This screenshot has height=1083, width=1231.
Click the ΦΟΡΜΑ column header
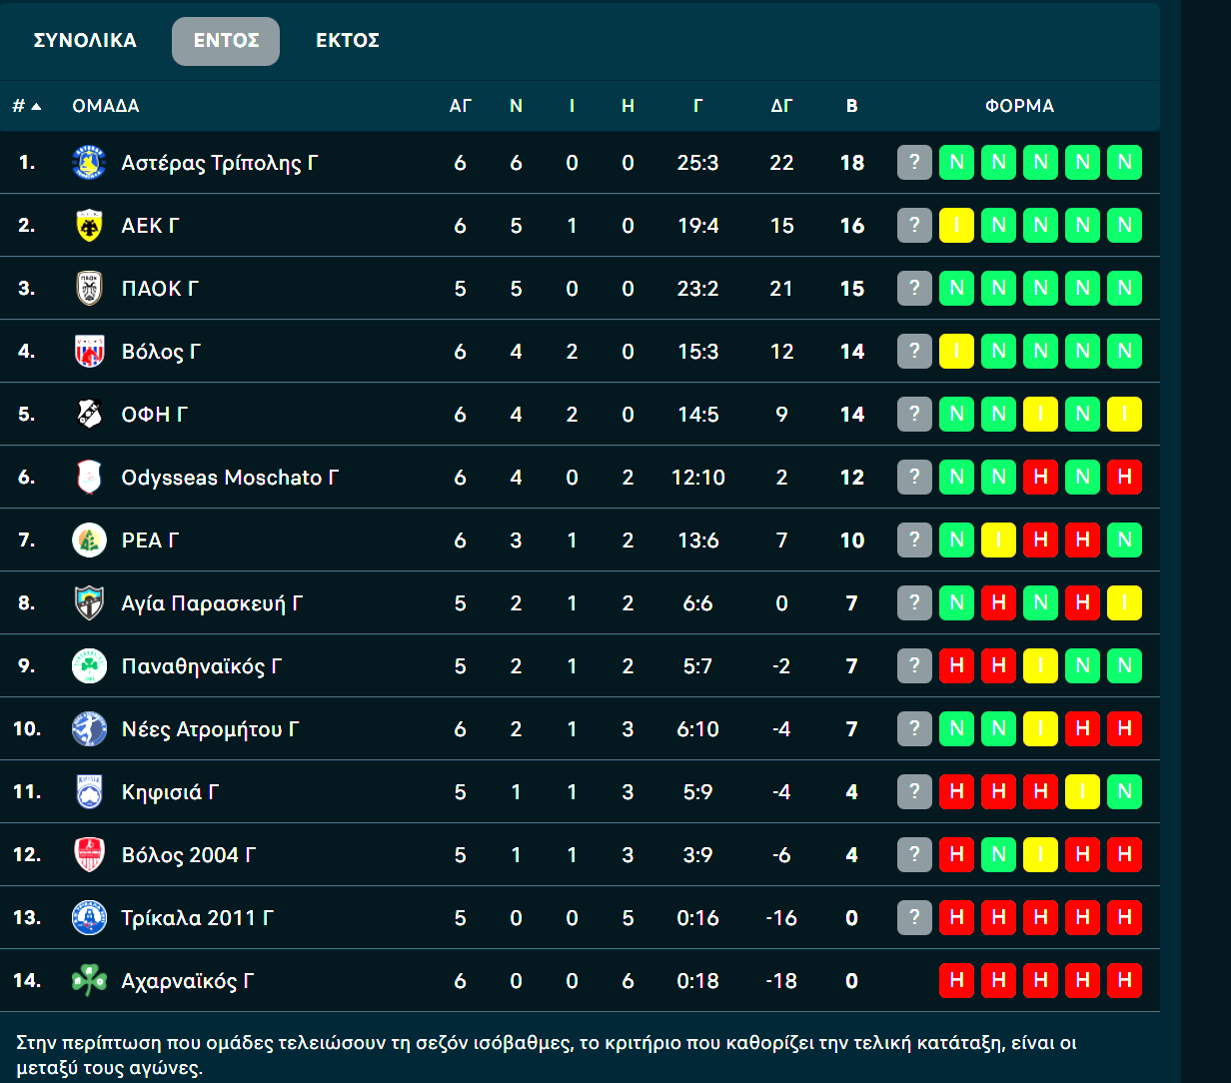1019,106
